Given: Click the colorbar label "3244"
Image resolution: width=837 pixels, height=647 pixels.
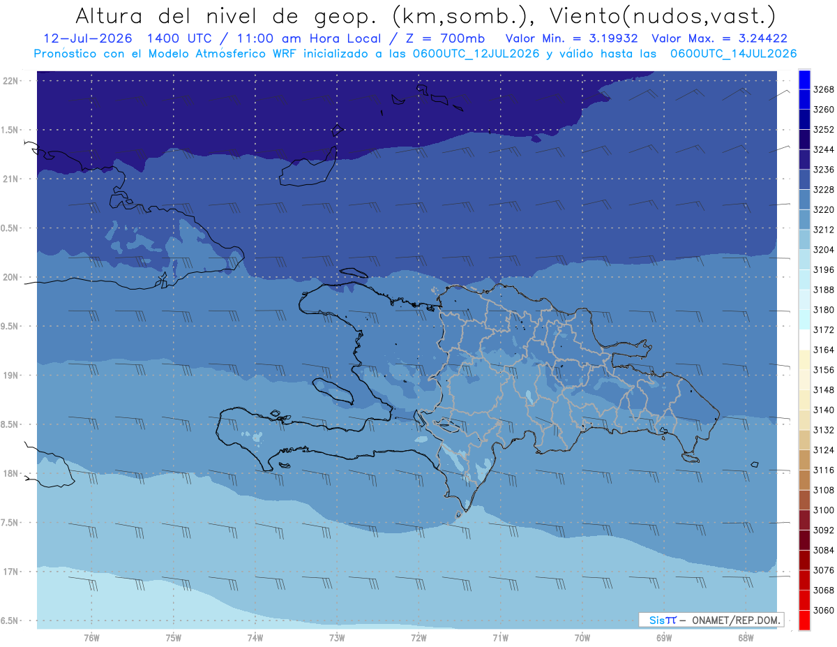Looking at the screenshot, I should click(824, 149).
